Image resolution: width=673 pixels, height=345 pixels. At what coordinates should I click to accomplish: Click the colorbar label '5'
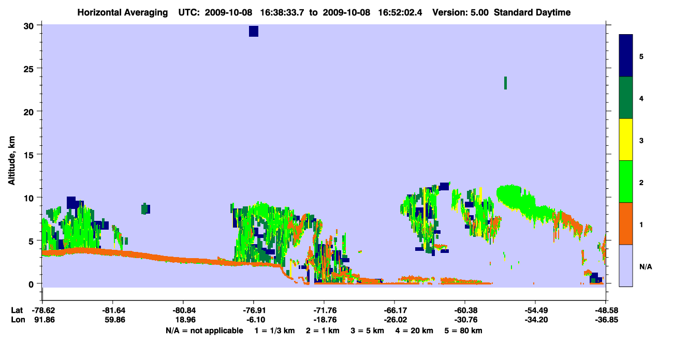click(x=641, y=56)
